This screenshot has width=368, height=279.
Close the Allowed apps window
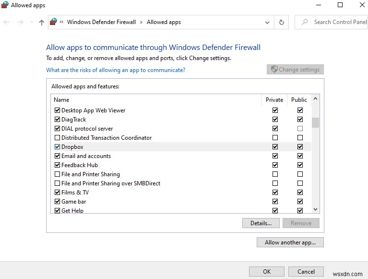pos(362,5)
